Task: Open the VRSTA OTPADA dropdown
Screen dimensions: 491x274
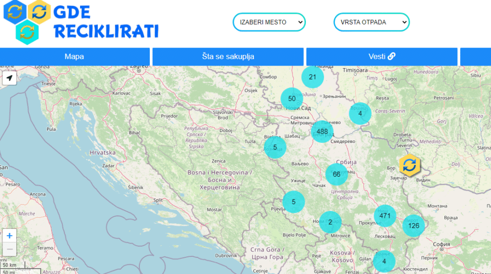Action: click(371, 22)
